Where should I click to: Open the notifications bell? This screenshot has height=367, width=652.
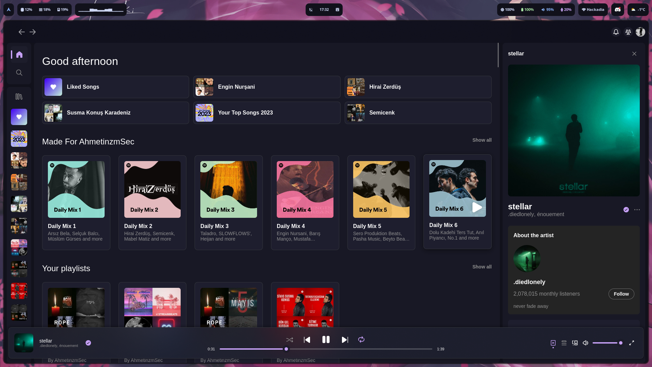click(616, 32)
